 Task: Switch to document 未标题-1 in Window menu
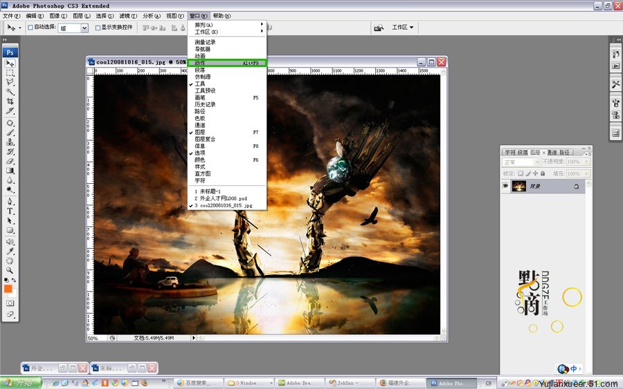coord(227,191)
